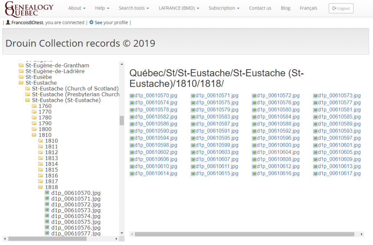The image size is (373, 245).
Task: Click the user profile silhouette icon
Action: [8, 22]
